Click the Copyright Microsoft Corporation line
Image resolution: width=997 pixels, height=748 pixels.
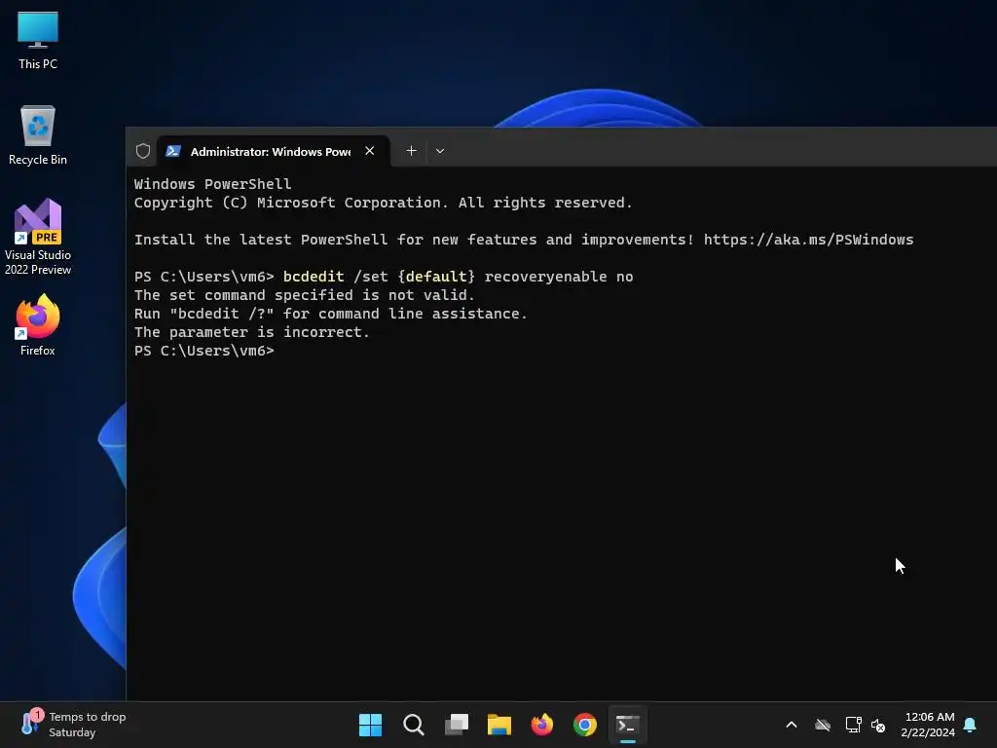tap(384, 203)
